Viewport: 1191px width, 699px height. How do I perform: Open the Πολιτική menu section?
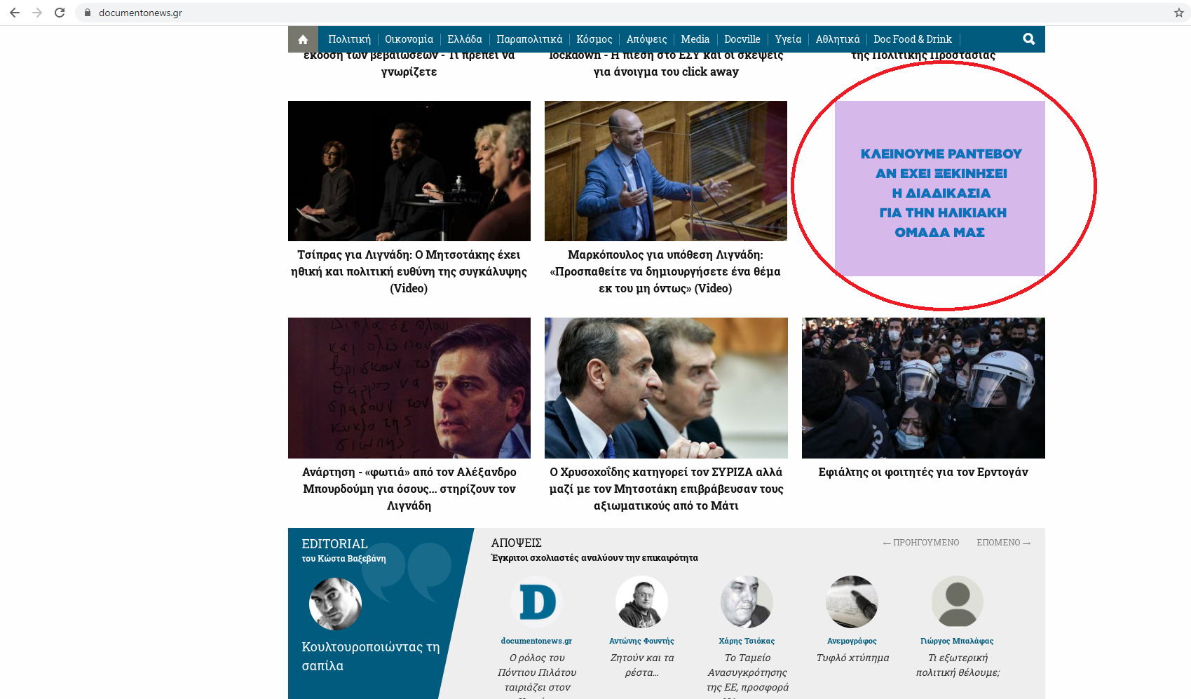click(349, 39)
